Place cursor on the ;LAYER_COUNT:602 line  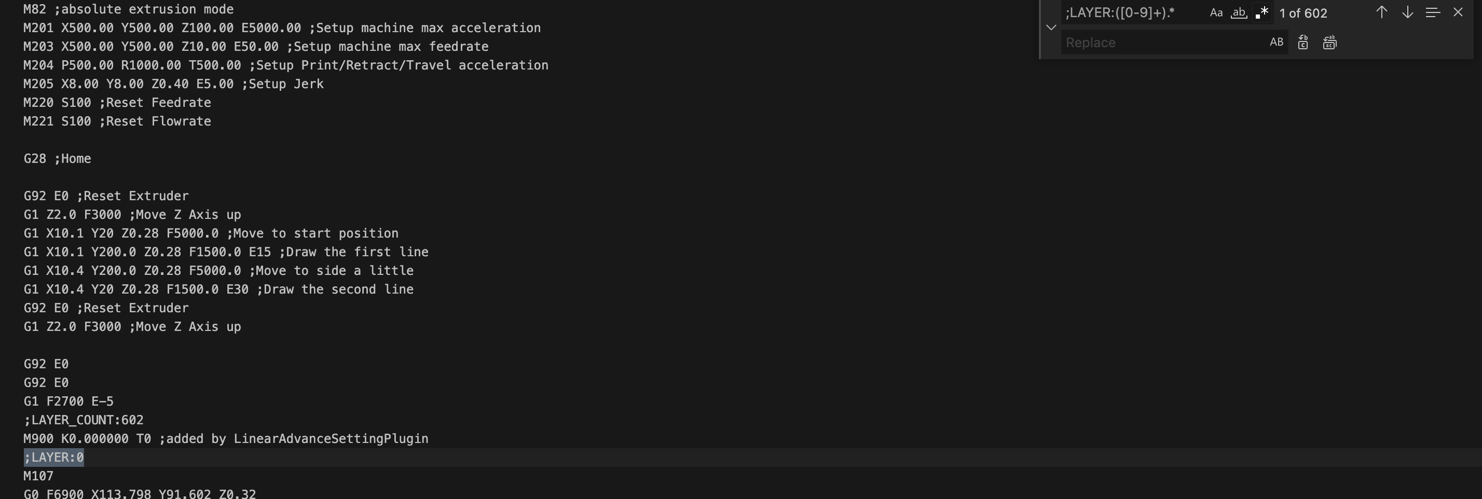84,420
